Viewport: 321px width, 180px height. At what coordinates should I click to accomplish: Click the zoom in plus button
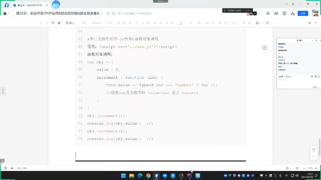316,168
